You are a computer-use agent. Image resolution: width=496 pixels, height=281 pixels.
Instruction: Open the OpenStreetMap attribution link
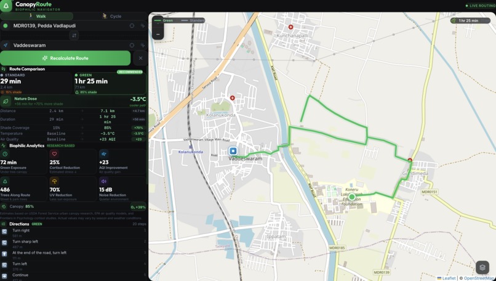click(479, 278)
